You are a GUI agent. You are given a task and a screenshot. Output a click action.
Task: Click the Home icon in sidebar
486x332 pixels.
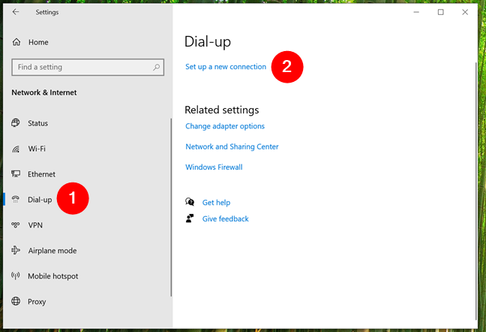tap(16, 42)
